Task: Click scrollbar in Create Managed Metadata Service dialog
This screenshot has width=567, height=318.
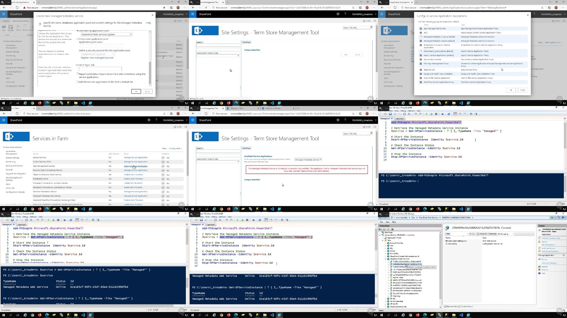Action: click(x=150, y=58)
